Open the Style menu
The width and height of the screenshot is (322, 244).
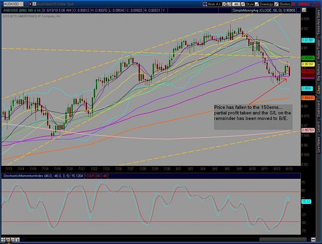tap(247, 4)
